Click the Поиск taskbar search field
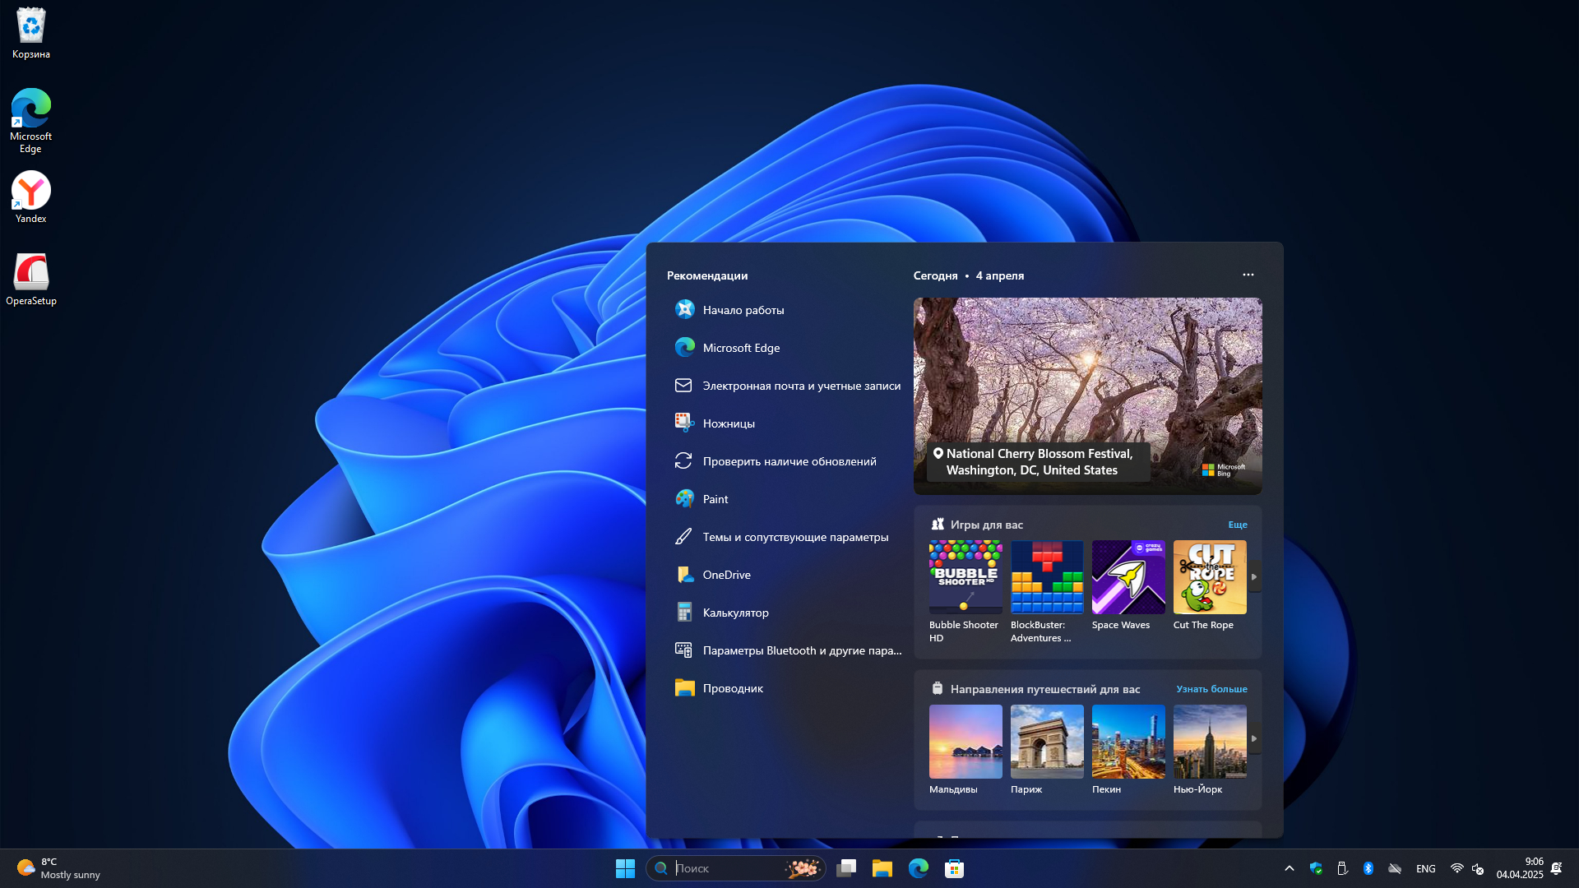This screenshot has height=888, width=1579. tap(728, 868)
